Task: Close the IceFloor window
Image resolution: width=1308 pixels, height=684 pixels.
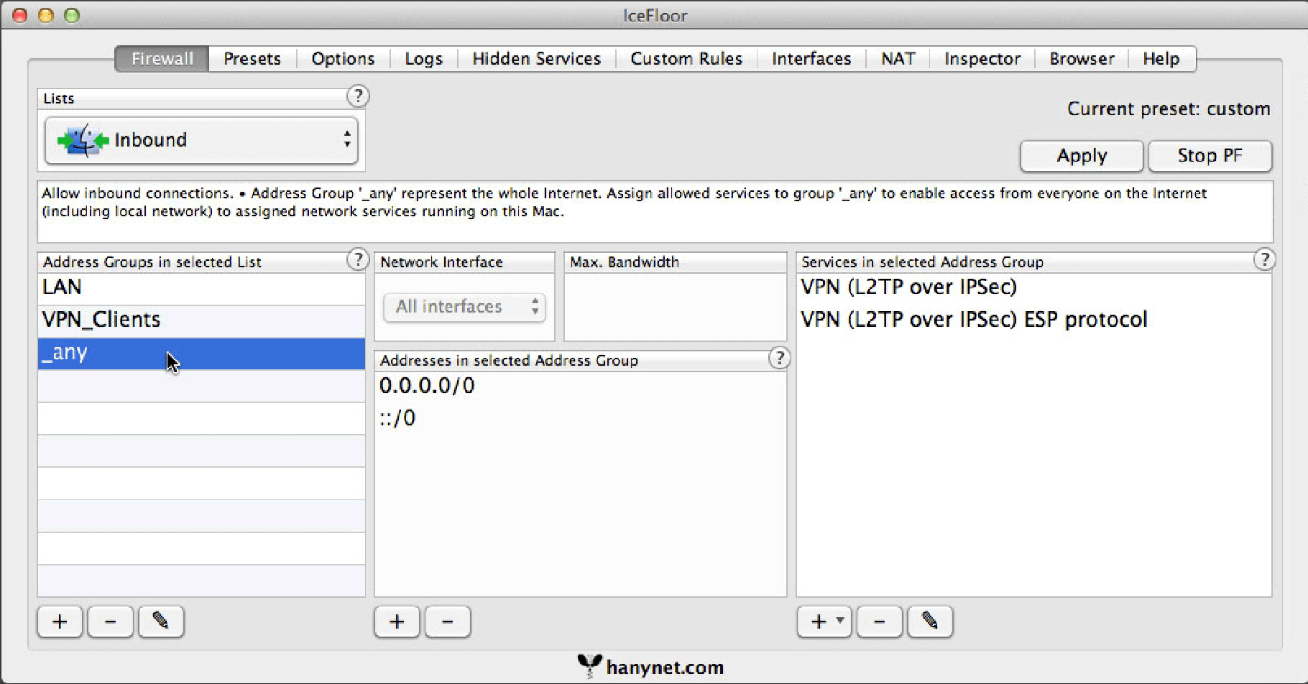Action: tap(20, 15)
